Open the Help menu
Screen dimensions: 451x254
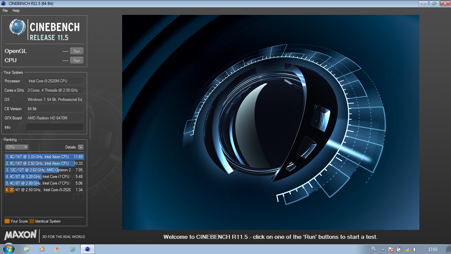click(16, 11)
